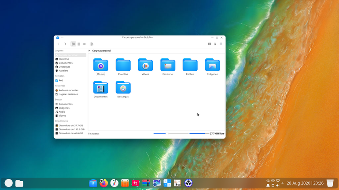339x190 pixels.
Task: Open the three-dots window menu in titlebar
Action: pyautogui.click(x=62, y=38)
